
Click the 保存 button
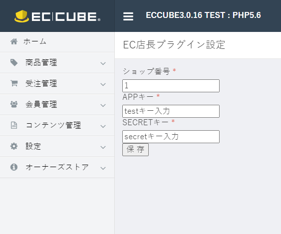tap(135, 150)
